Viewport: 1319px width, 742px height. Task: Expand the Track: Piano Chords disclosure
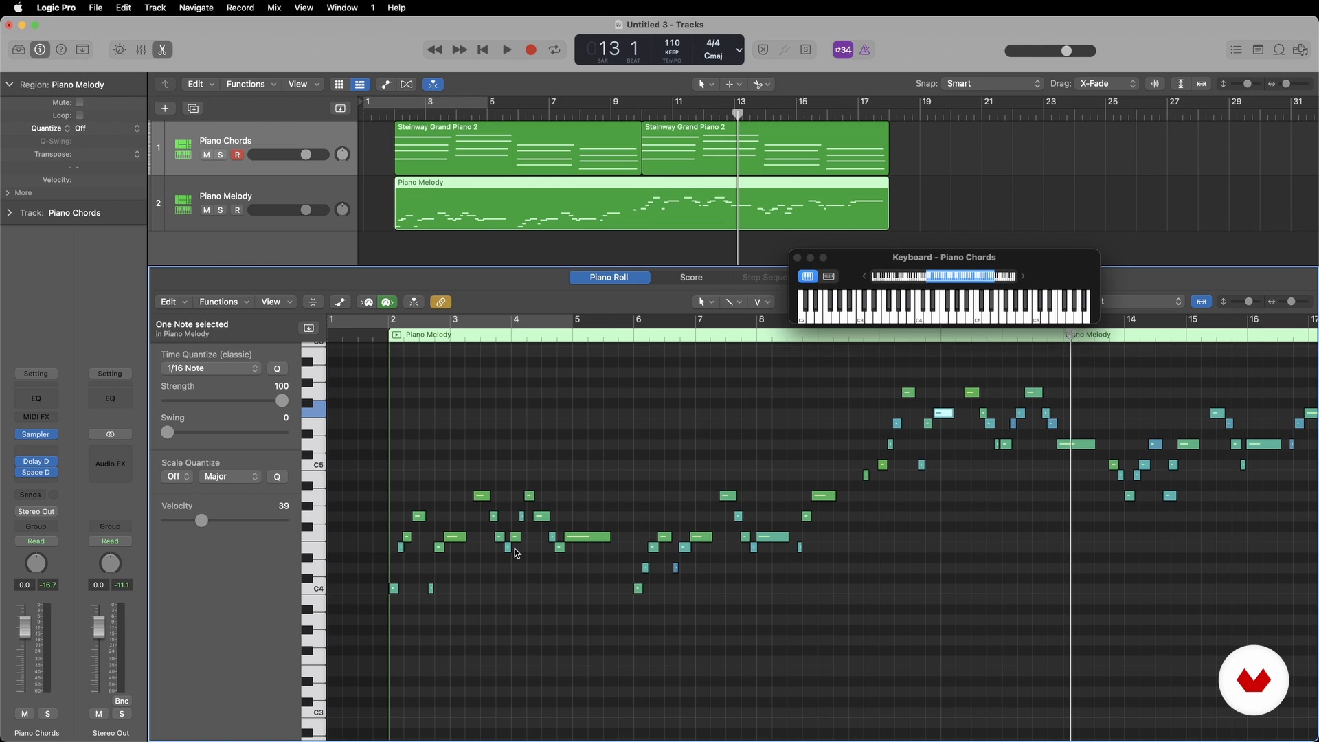pos(9,213)
